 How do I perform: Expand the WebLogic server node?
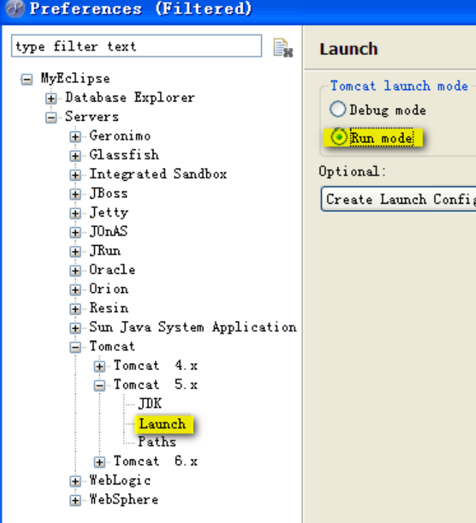coord(75,482)
